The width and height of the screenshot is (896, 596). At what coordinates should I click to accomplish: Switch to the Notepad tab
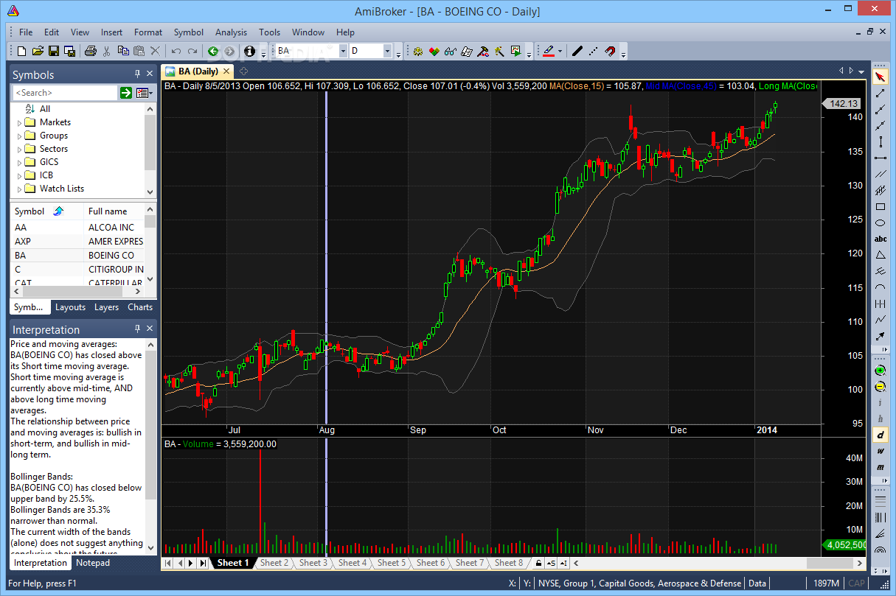click(94, 563)
